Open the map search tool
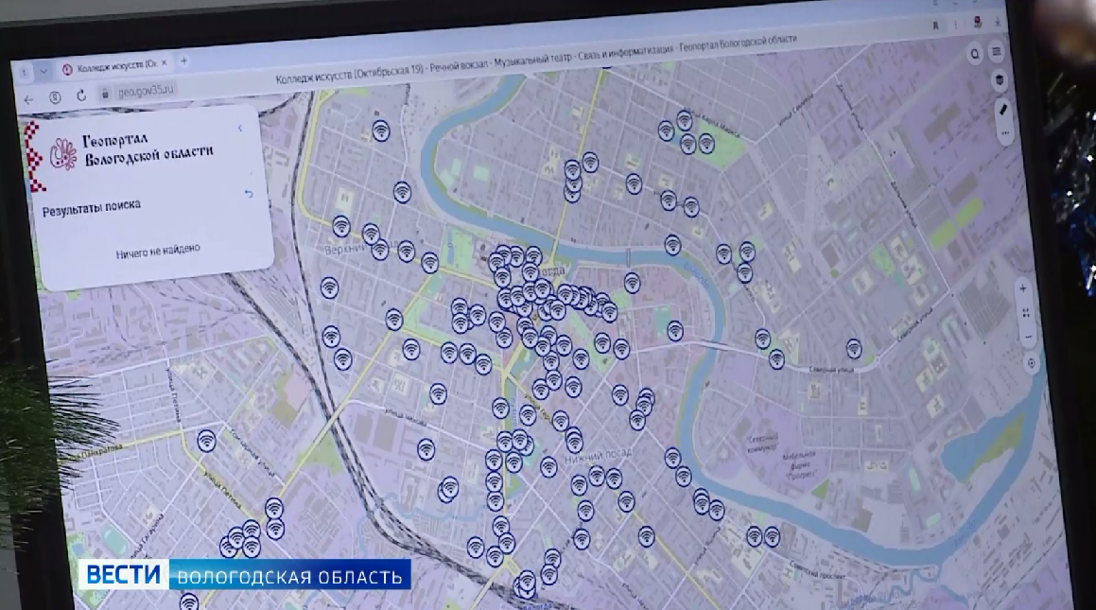 click(975, 55)
